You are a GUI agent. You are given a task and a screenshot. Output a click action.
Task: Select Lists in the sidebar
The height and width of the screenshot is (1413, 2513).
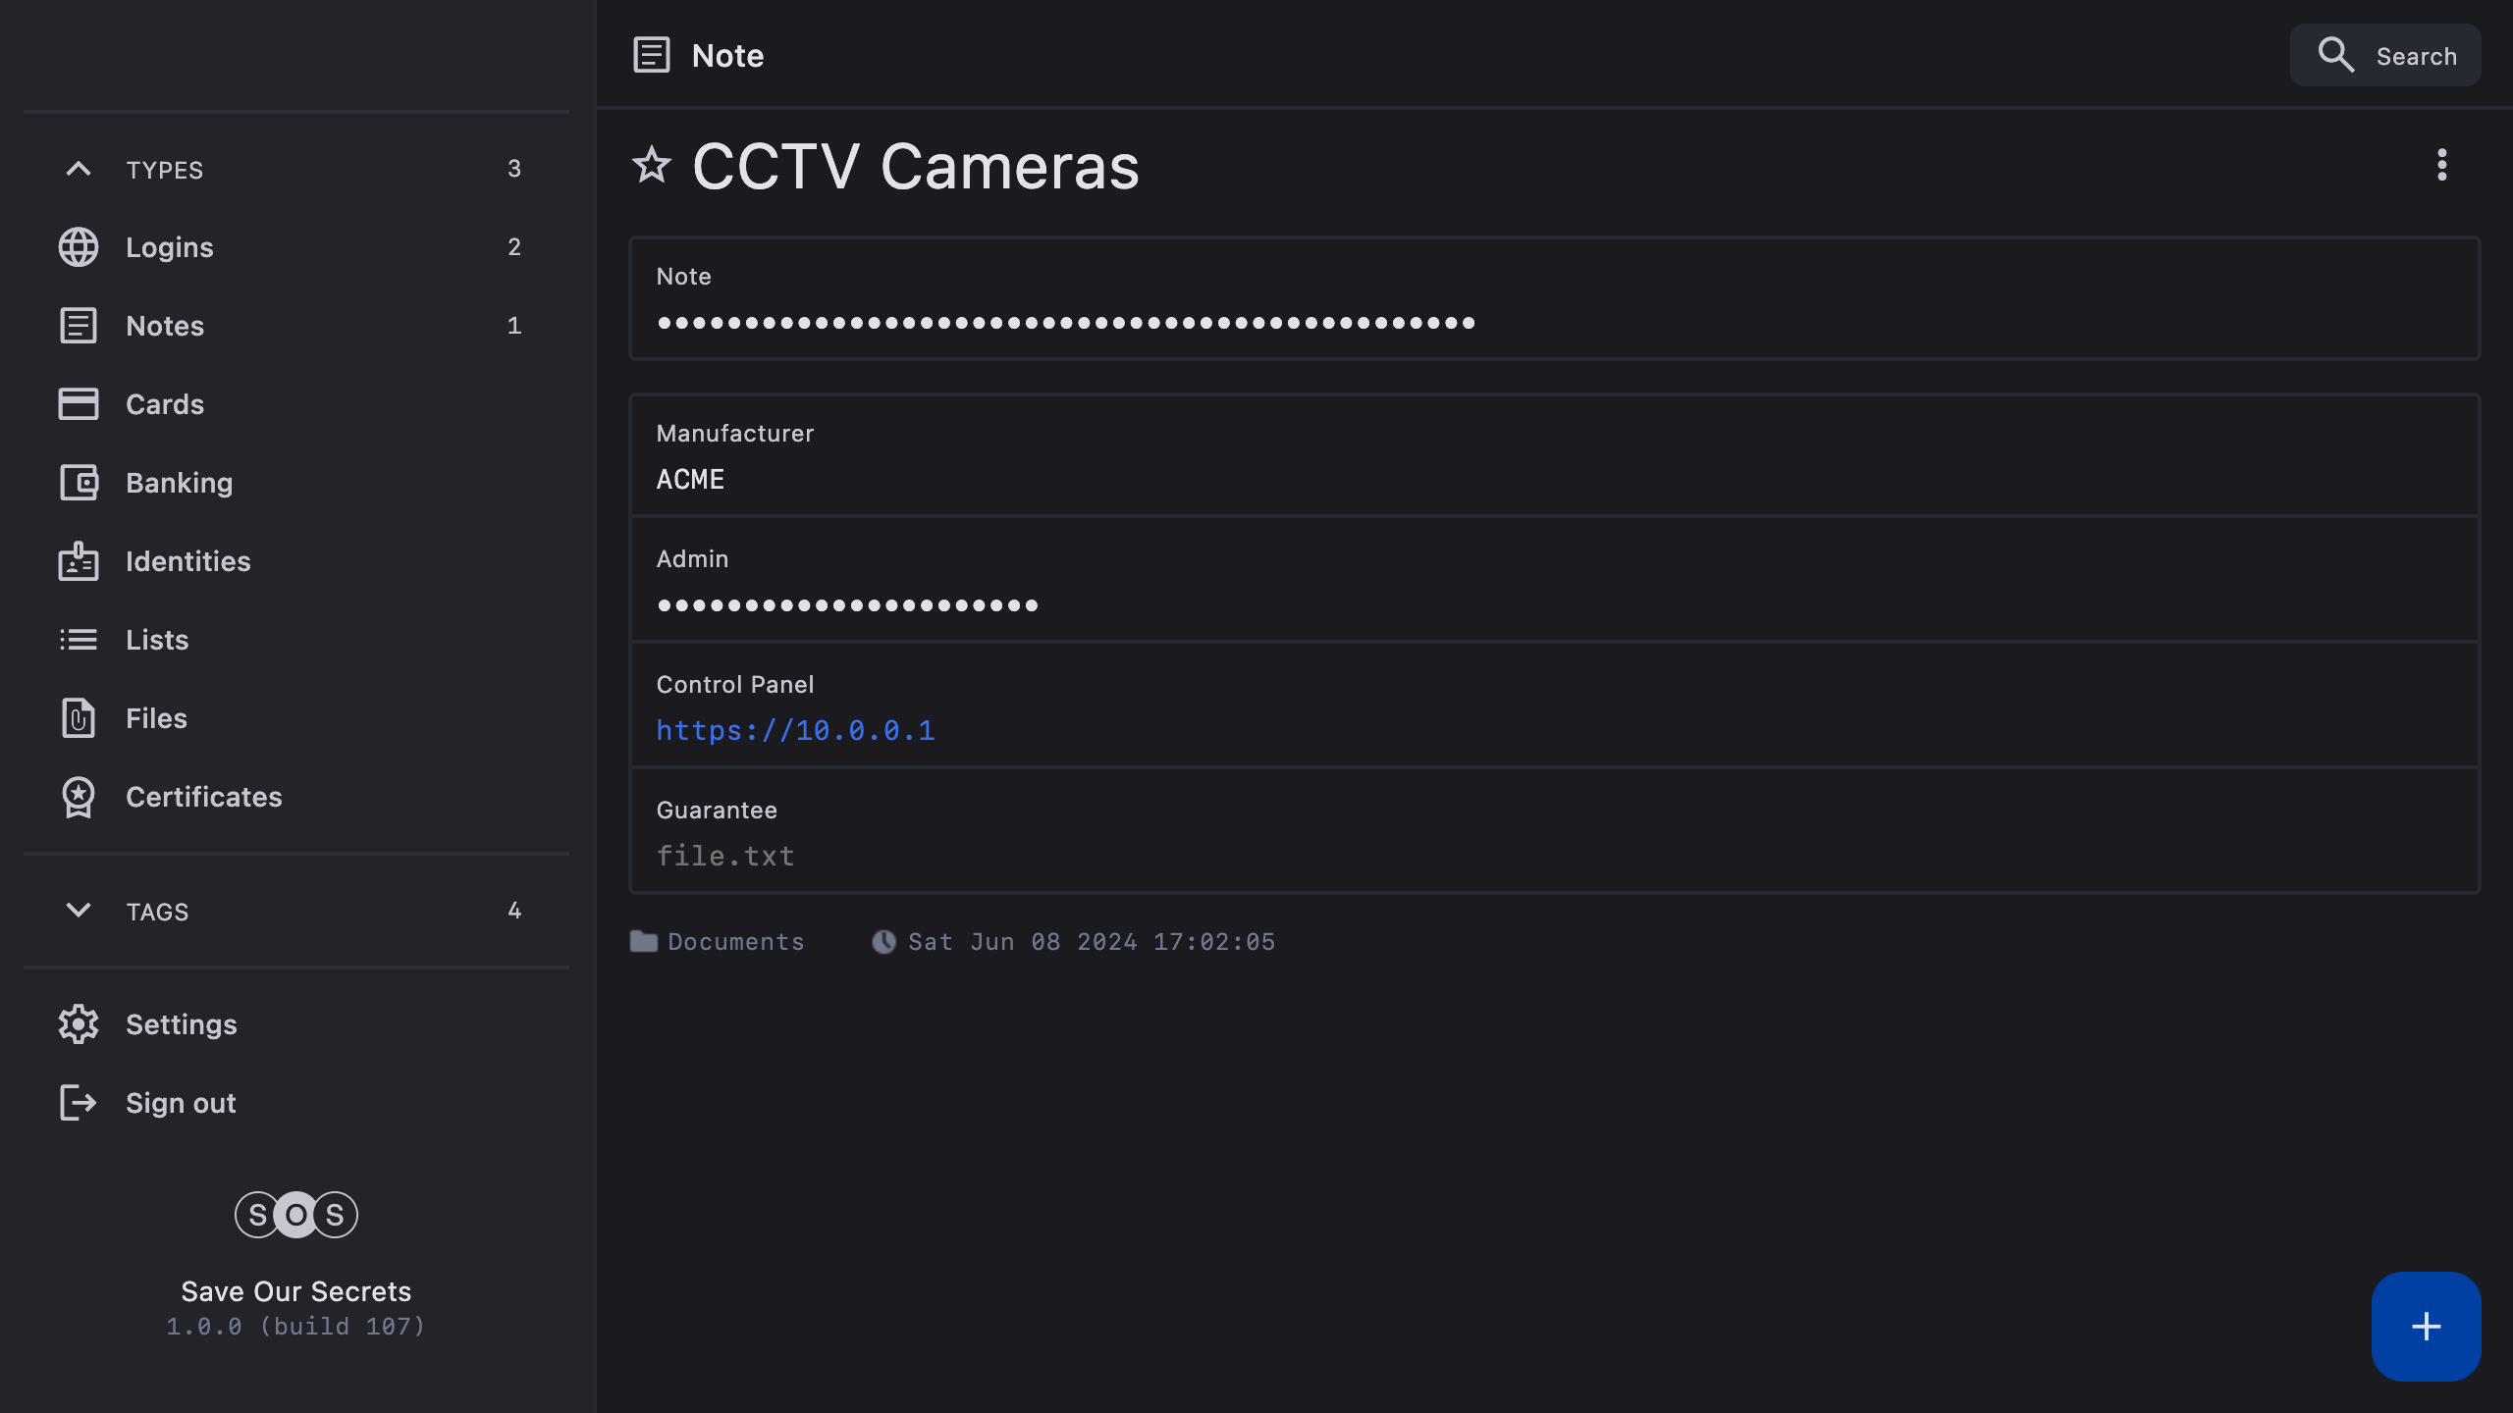pyautogui.click(x=157, y=640)
